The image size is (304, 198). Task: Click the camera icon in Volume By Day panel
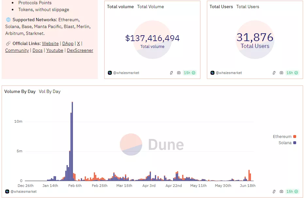click(x=281, y=191)
